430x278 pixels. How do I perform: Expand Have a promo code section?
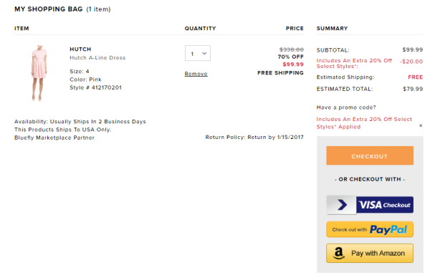pos(346,107)
